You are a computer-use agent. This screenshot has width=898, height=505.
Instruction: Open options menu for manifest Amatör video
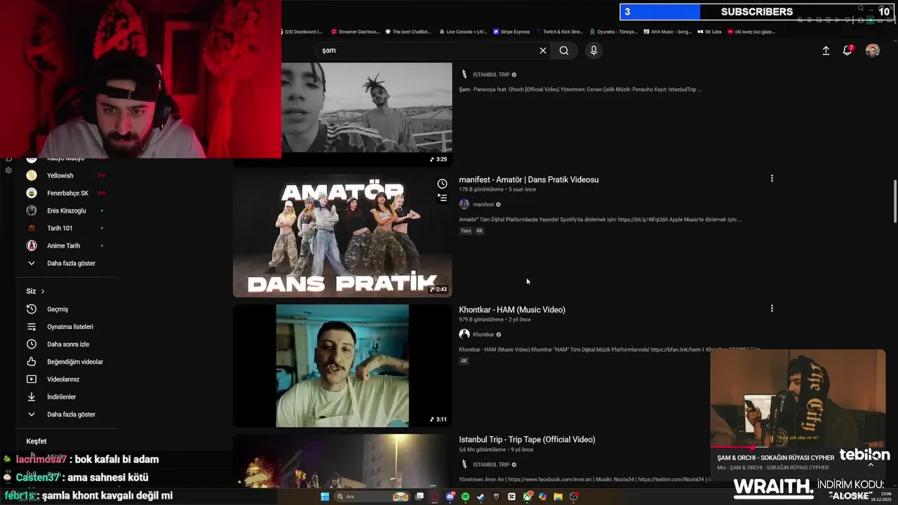(x=772, y=178)
